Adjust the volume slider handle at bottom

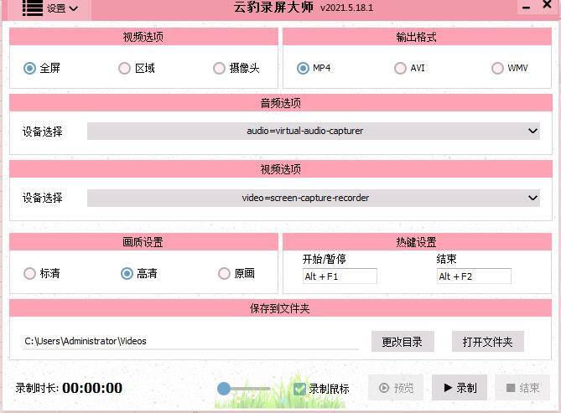(224, 389)
